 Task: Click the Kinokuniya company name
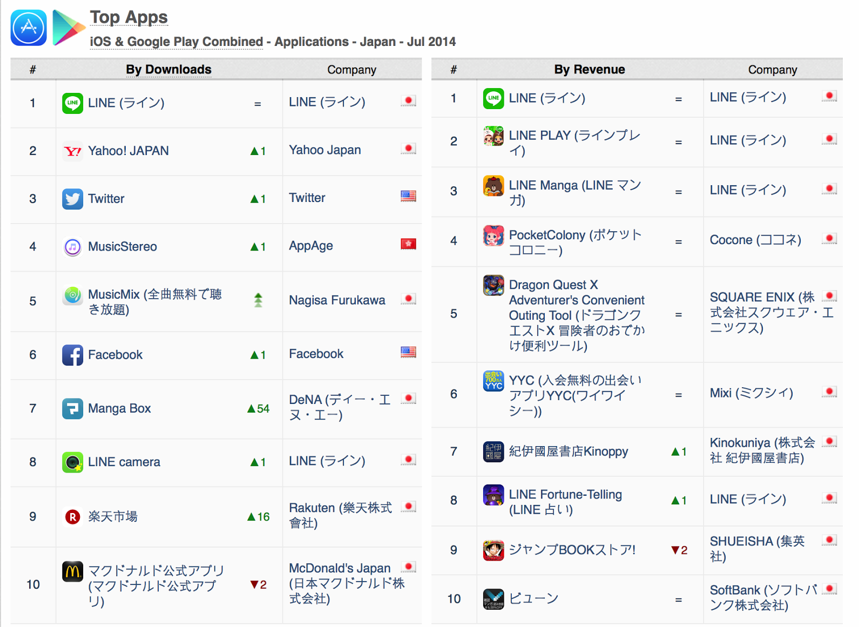click(x=762, y=450)
